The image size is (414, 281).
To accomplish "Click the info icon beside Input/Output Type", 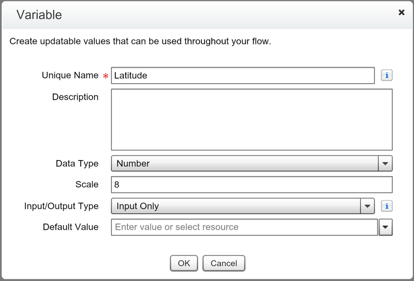I will point(387,206).
